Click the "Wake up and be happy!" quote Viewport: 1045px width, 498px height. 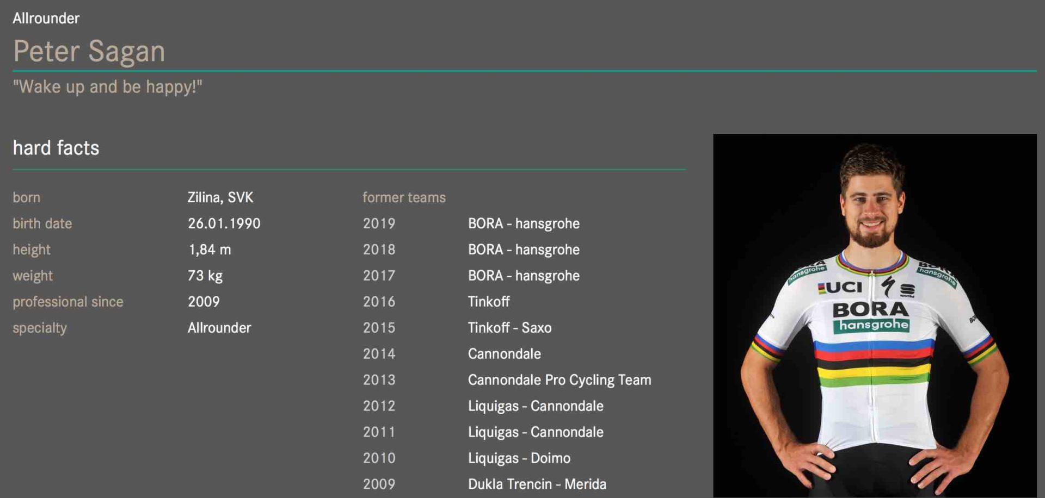coord(107,87)
